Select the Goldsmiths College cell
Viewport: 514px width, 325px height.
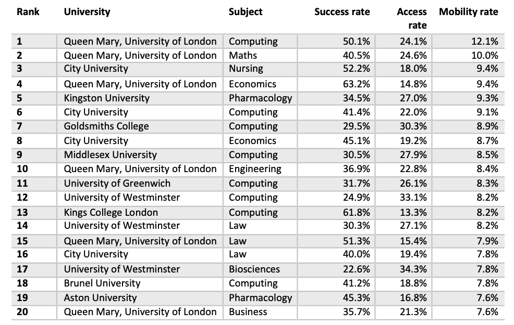[106, 126]
